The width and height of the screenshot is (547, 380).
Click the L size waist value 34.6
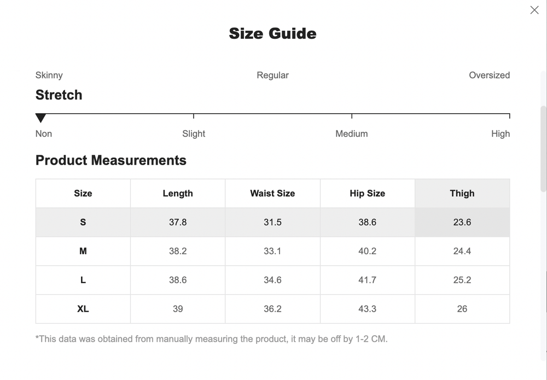pos(272,279)
